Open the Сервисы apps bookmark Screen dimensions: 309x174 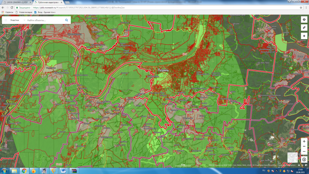click(x=8, y=12)
